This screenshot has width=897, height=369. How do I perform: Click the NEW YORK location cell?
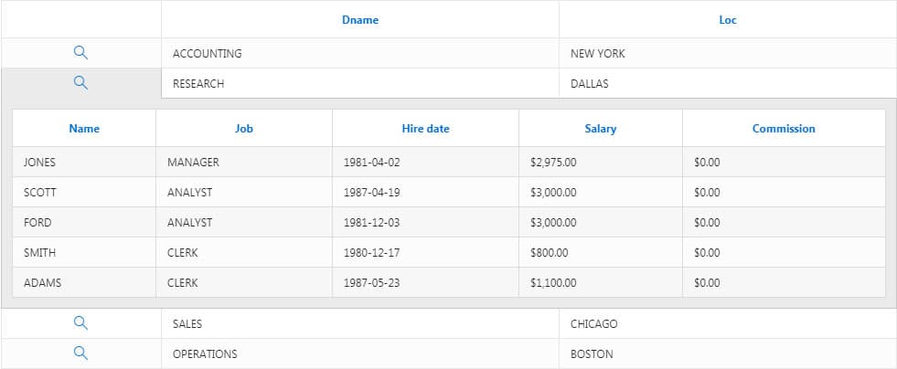(598, 54)
